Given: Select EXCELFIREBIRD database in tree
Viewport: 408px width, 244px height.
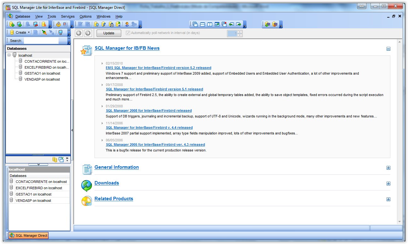Looking at the screenshot, I should pos(47,67).
